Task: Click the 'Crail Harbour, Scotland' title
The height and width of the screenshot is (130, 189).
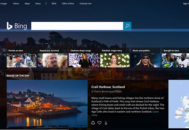Action: (108, 87)
